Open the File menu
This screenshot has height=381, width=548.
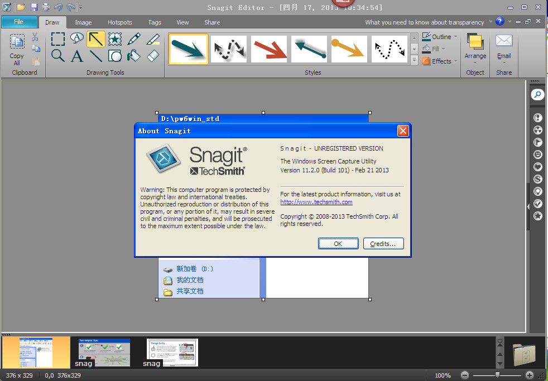coord(20,22)
